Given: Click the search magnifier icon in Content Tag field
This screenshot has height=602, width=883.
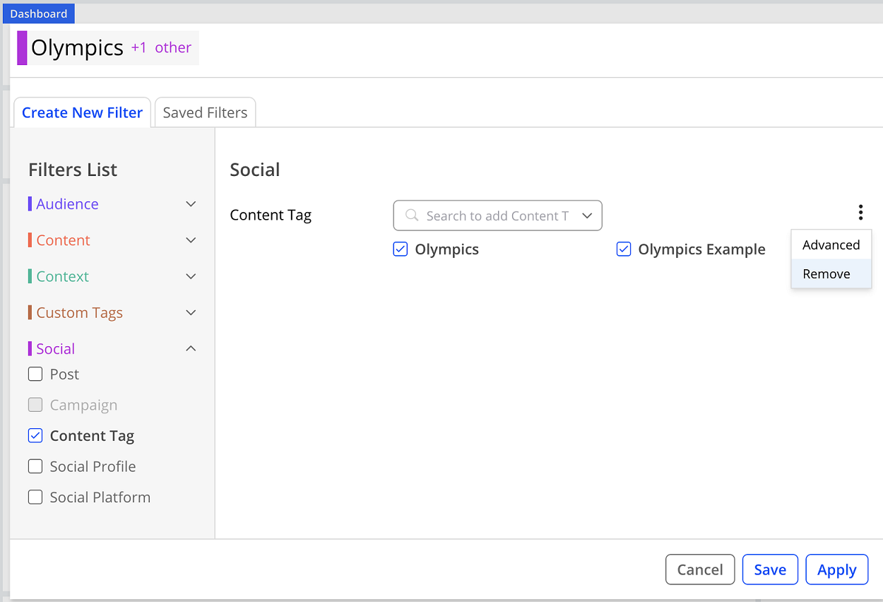Looking at the screenshot, I should (411, 216).
